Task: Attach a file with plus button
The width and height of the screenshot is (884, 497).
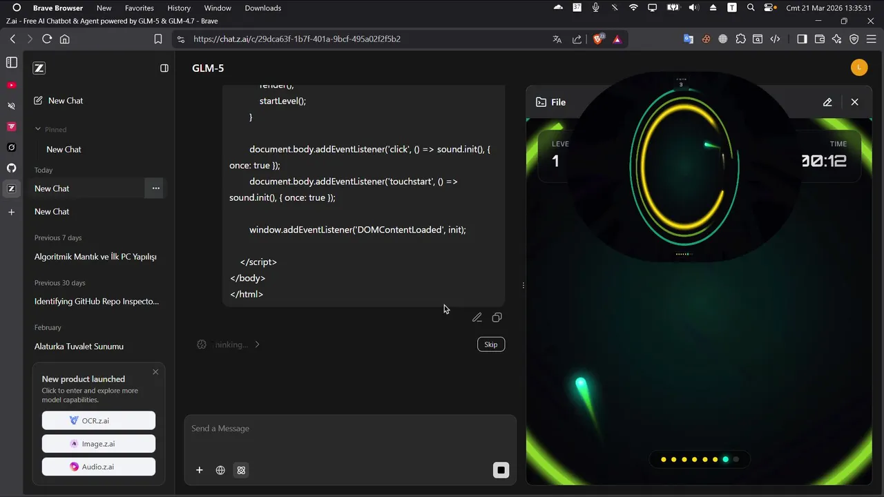Action: (200, 470)
